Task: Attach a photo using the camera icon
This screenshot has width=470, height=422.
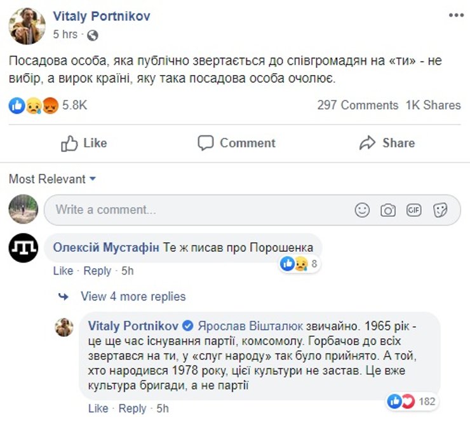Action: pos(388,210)
